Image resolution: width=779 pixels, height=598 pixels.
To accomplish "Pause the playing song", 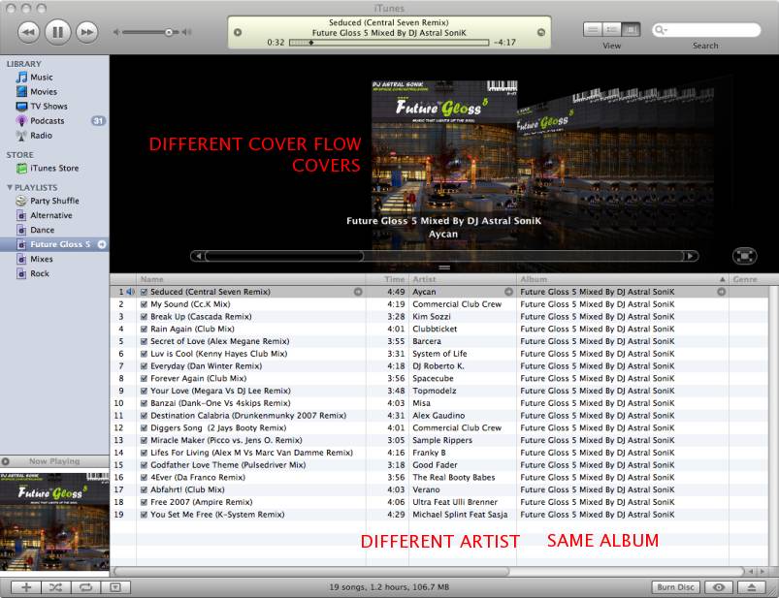I will (57, 32).
